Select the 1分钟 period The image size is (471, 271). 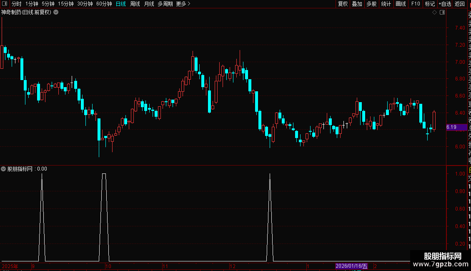click(32, 4)
